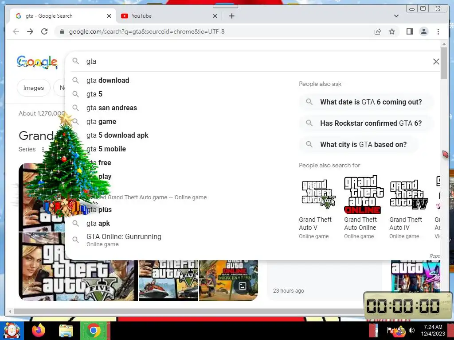The height and width of the screenshot is (340, 454).
Task: Click the Images filter chip
Action: (34, 88)
